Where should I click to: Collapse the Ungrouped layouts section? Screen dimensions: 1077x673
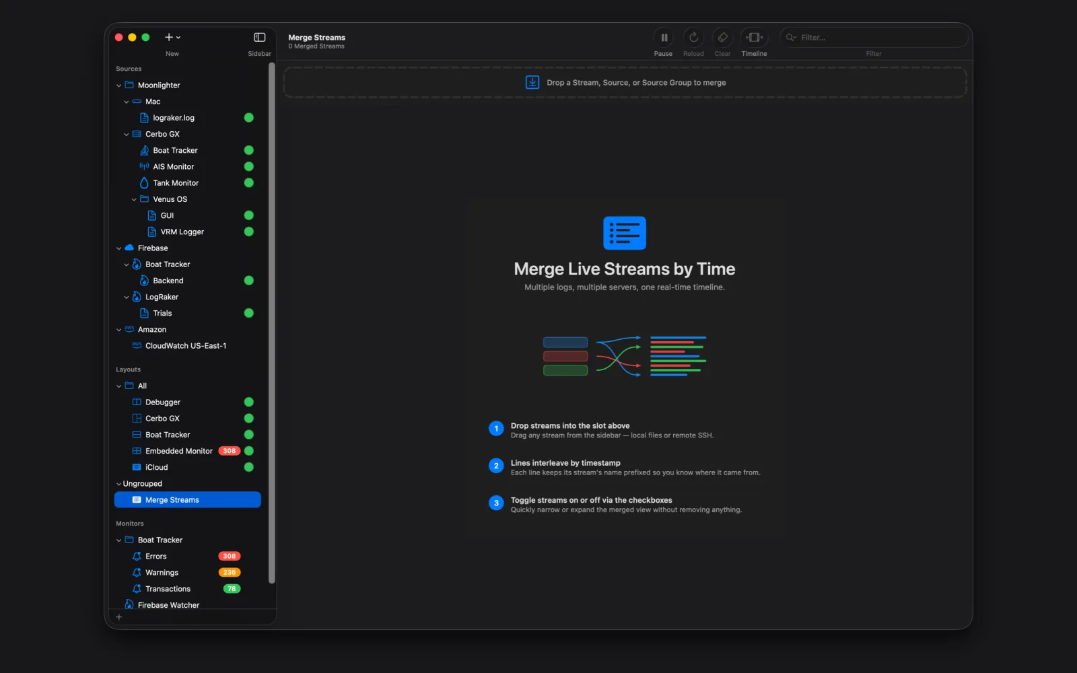tap(119, 484)
